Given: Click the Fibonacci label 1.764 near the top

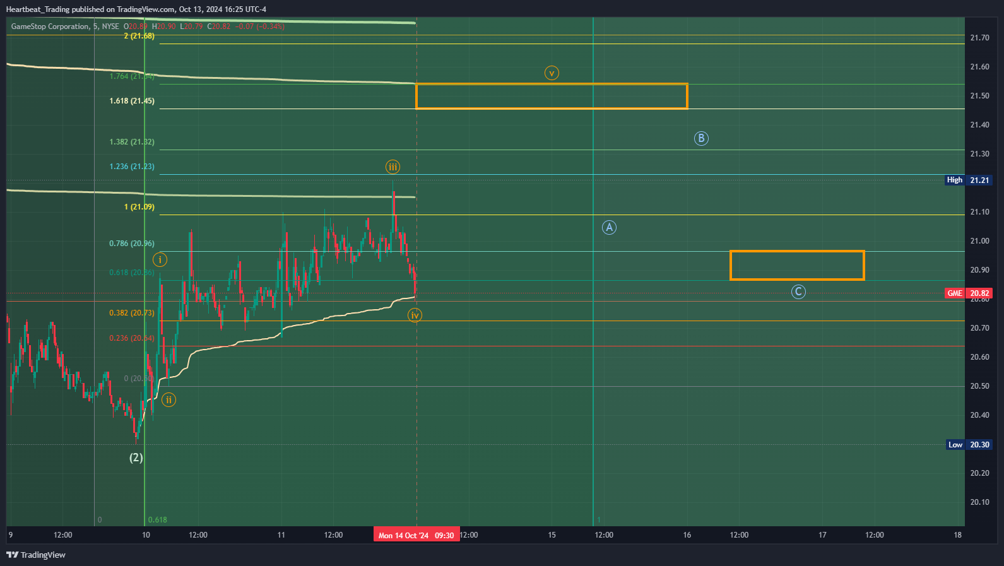Looking at the screenshot, I should point(132,76).
